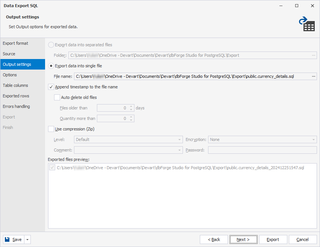The height and width of the screenshot is (247, 320).
Task: Go to Source page
Action: pyautogui.click(x=23, y=54)
